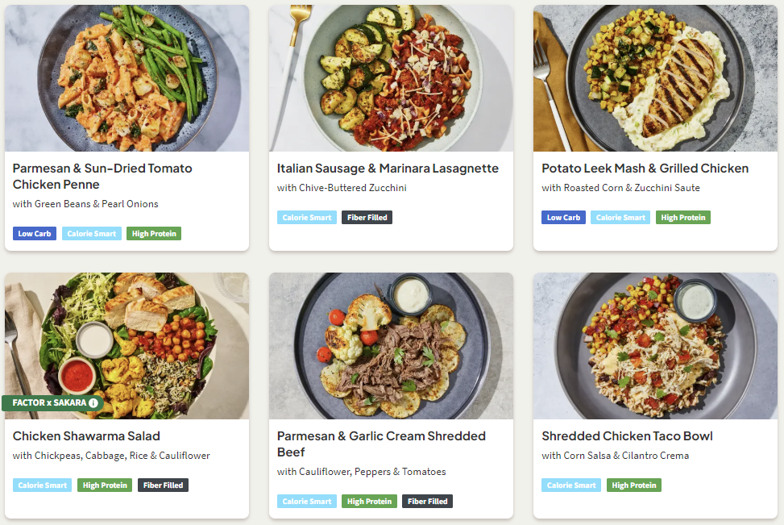The width and height of the screenshot is (784, 525).
Task: Click the Italian Sausage & Marinara Lasagnette image
Action: coord(391,78)
